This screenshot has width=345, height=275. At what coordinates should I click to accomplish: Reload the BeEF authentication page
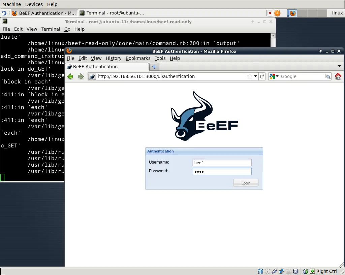click(262, 76)
